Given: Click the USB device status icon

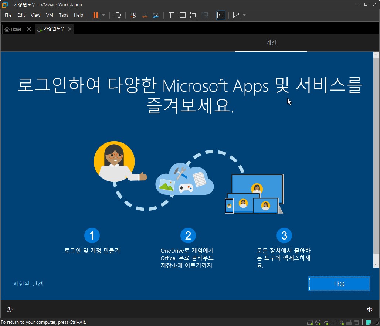Looking at the screenshot, I should pos(349,322).
